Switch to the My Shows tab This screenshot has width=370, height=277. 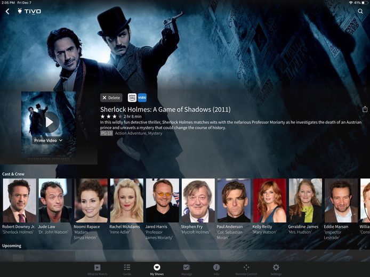(x=157, y=270)
